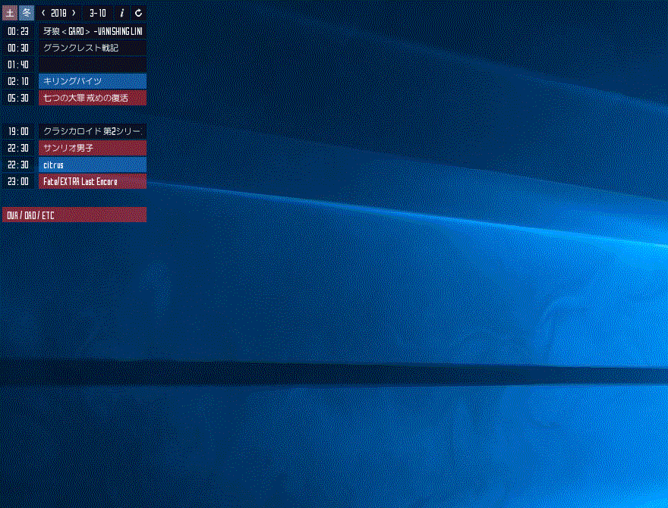Click the 2018 year label
The height and width of the screenshot is (508, 668).
pyautogui.click(x=58, y=13)
